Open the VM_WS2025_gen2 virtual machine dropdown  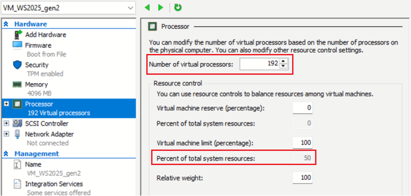click(129, 8)
